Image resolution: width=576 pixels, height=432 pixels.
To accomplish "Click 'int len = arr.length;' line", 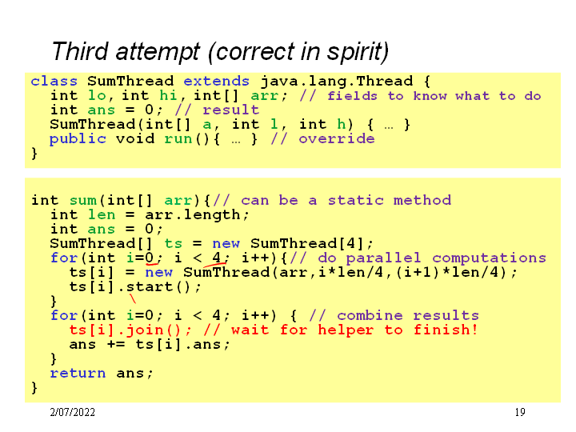I will tap(150, 214).
